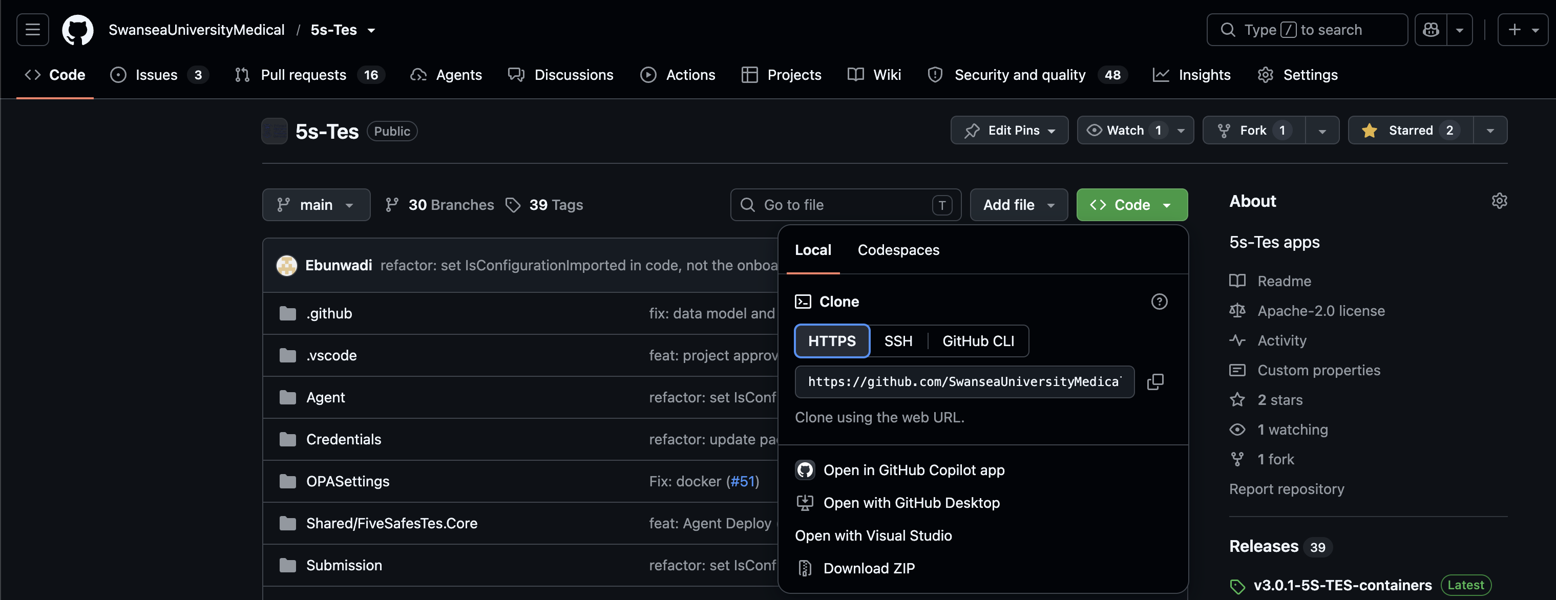Expand the Copilot dropdown arrow in the header
Image resolution: width=1556 pixels, height=600 pixels.
[x=1460, y=30]
